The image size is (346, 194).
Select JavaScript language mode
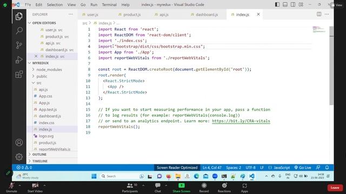(279, 168)
